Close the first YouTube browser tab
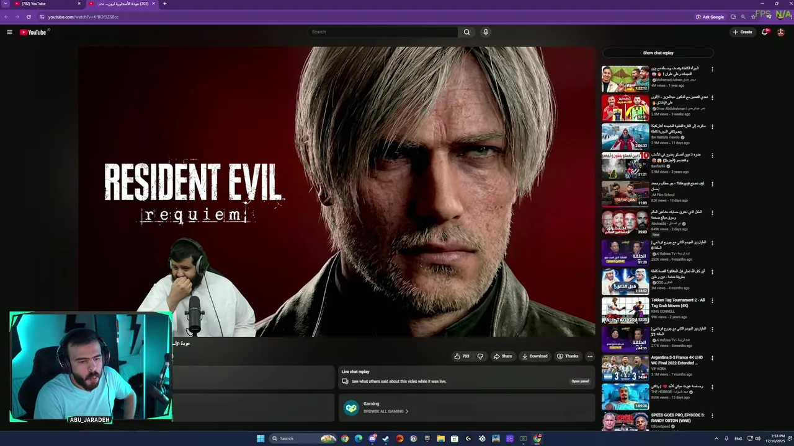The image size is (794, 446). 79,4
